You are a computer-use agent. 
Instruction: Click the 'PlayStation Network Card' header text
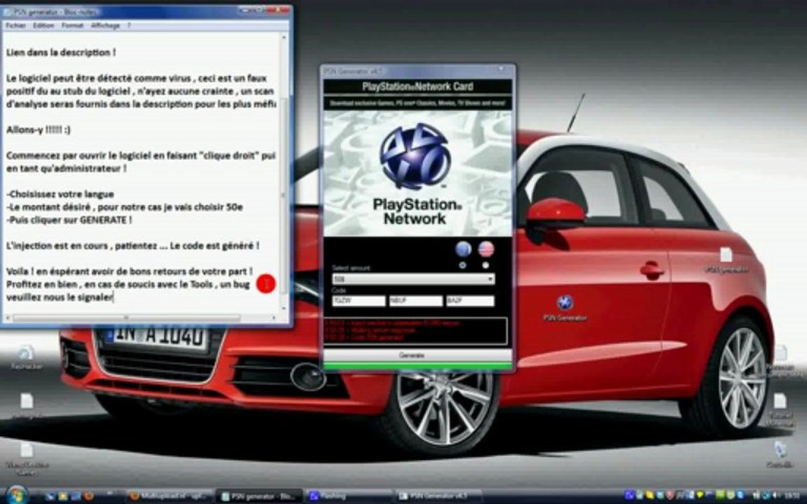click(x=418, y=86)
